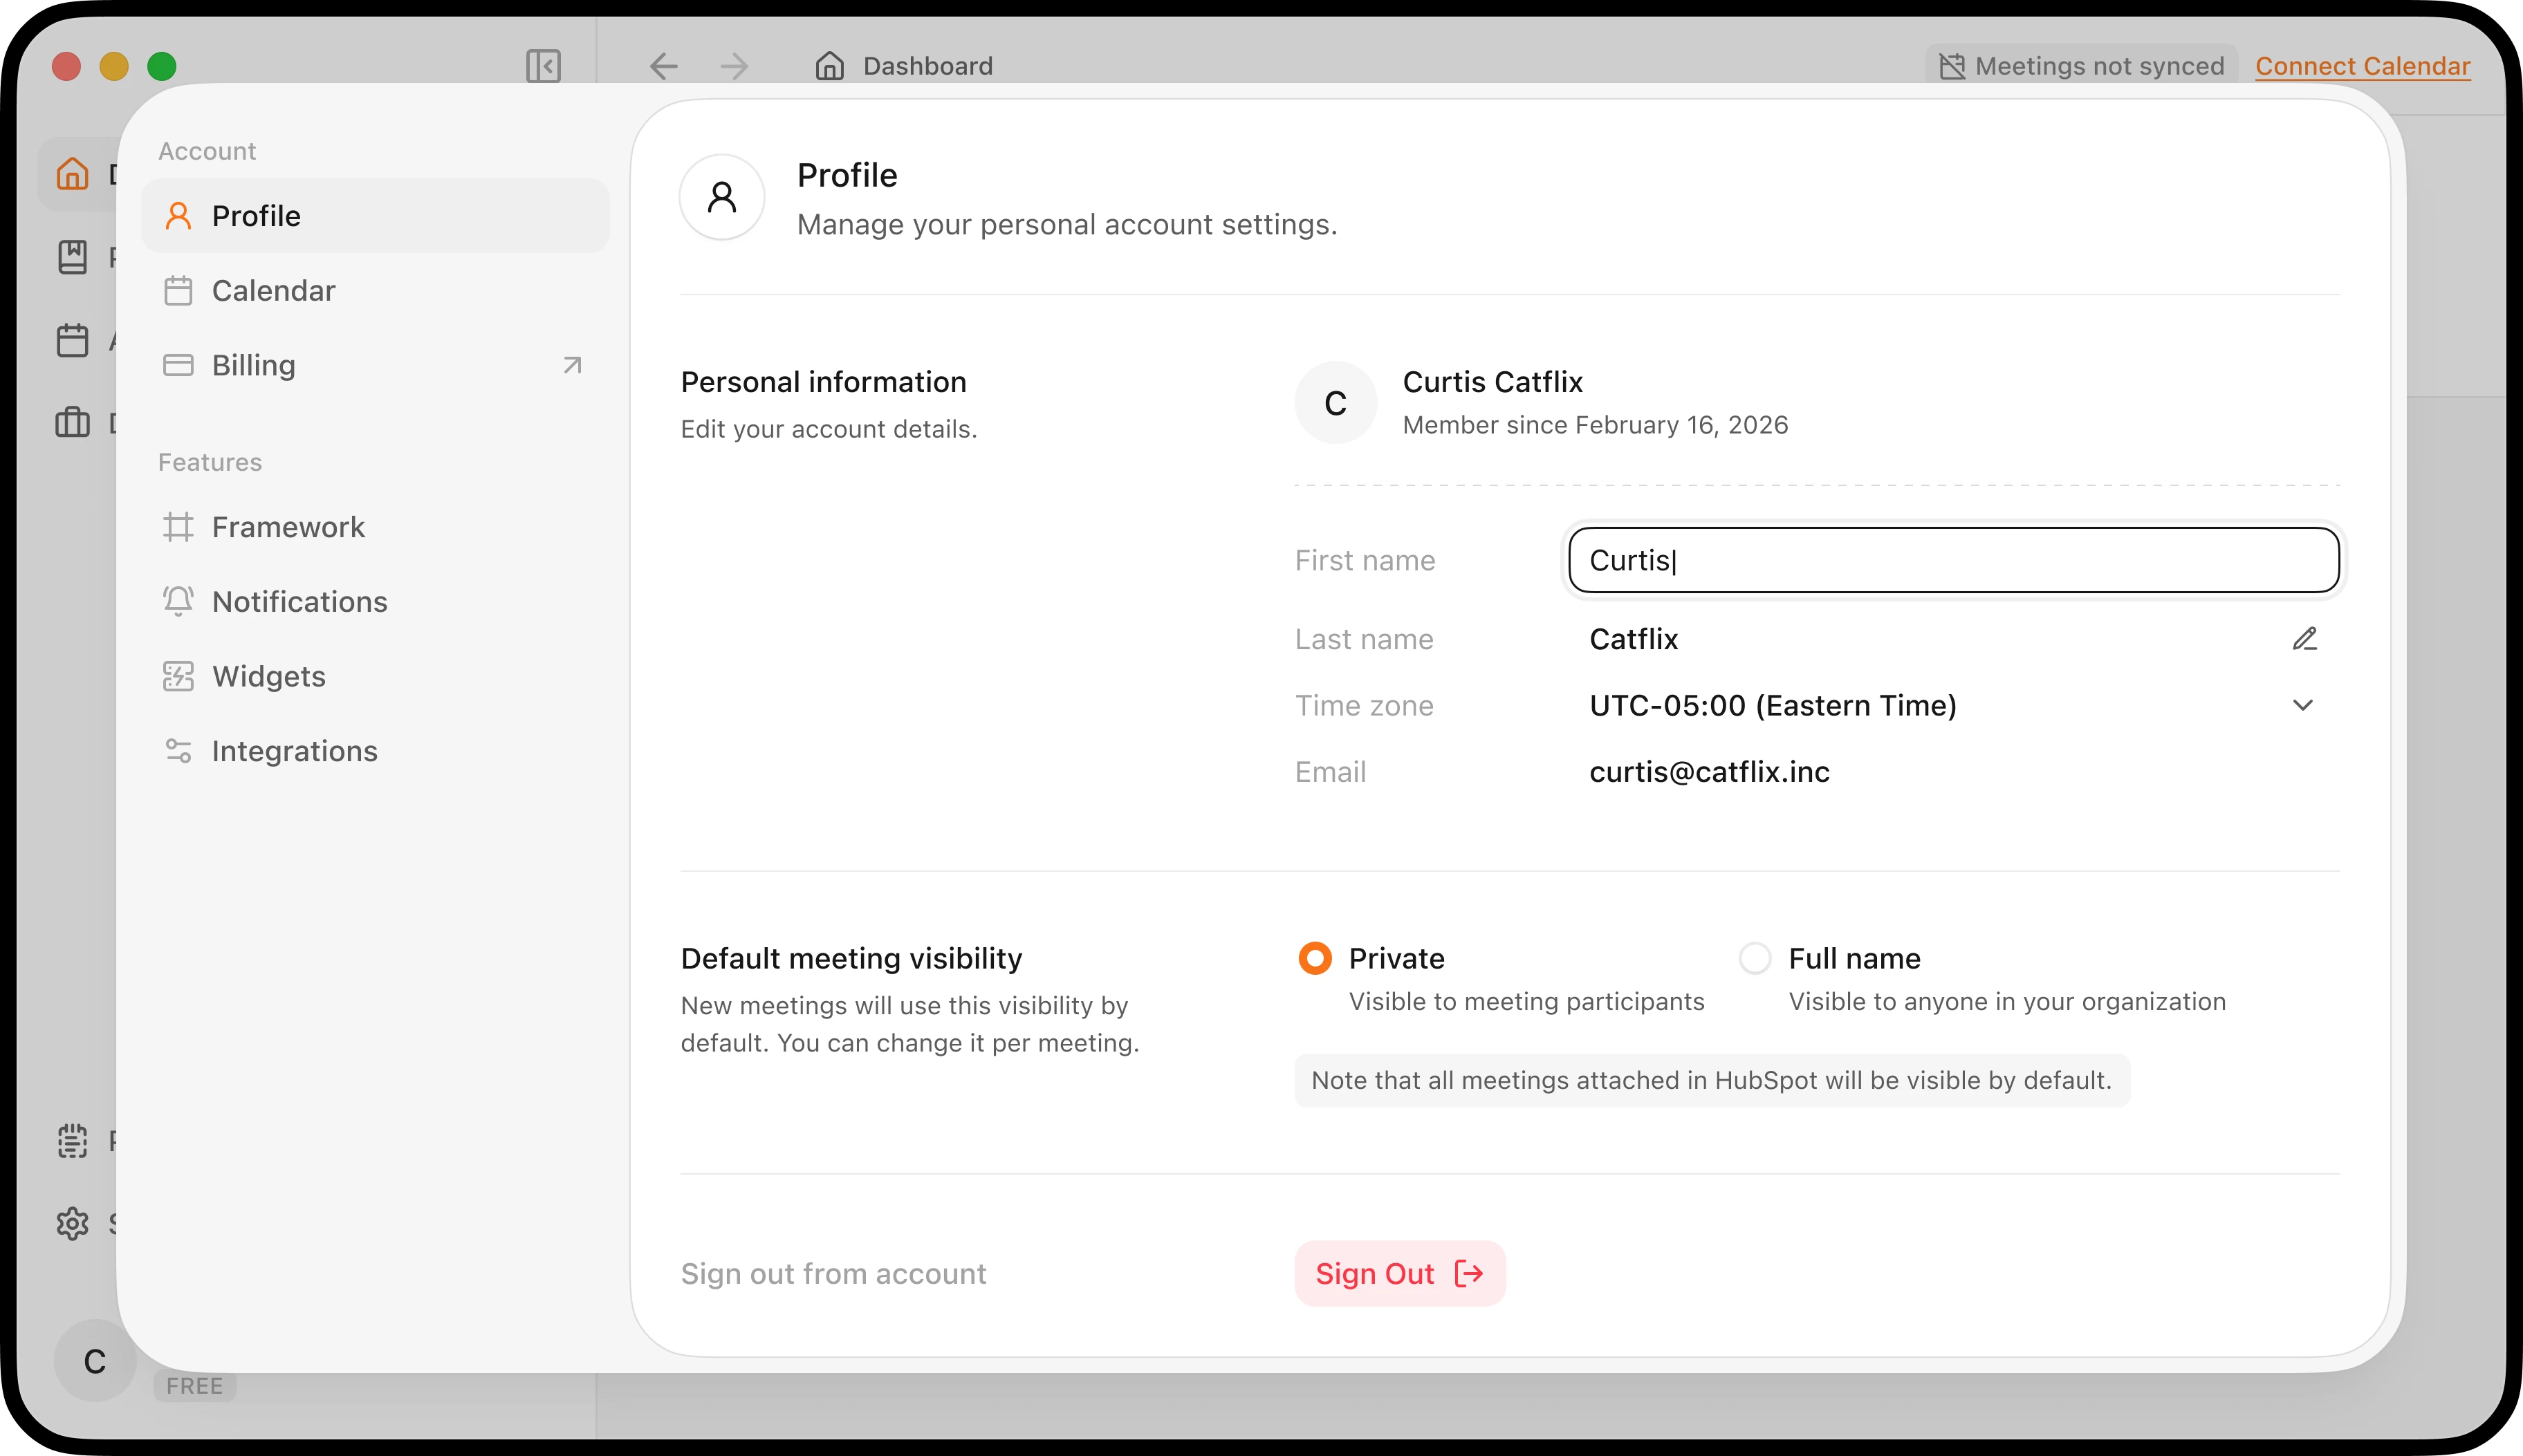Open Integrations features section
The image size is (2523, 1456).
pyautogui.click(x=375, y=751)
